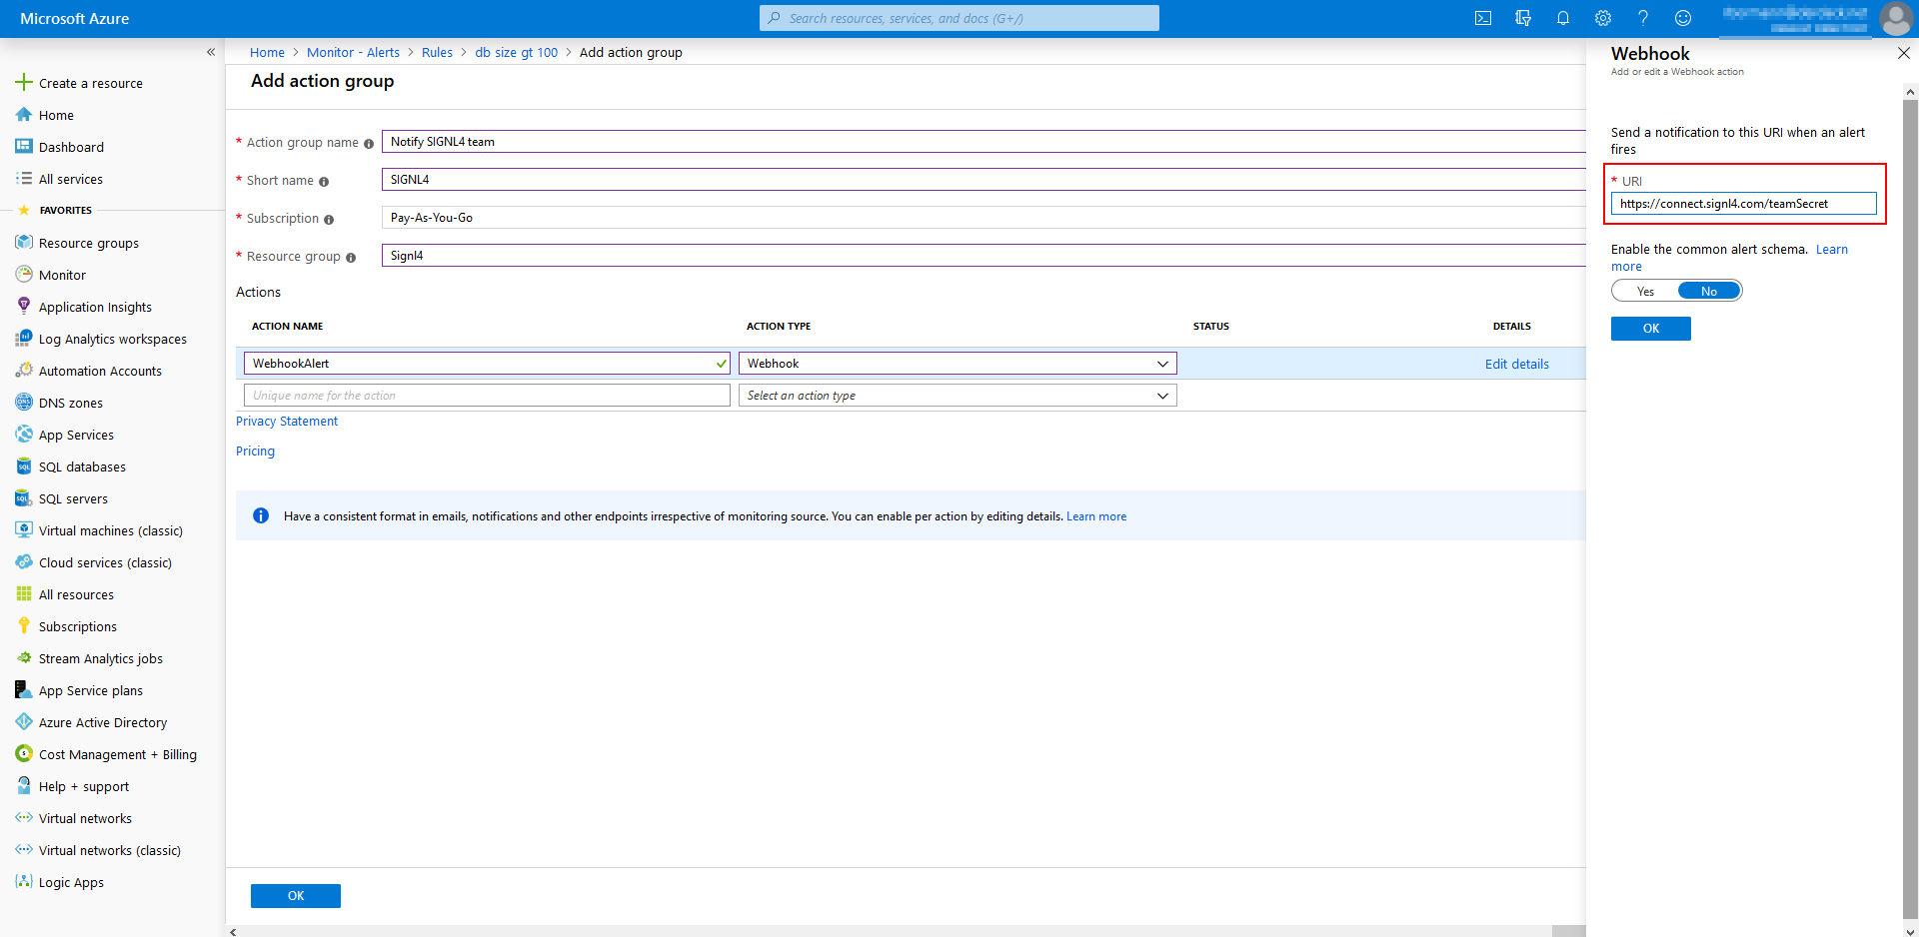Click info icon next to Subscription
Viewport: 1919px width, 937px height.
pyautogui.click(x=329, y=220)
